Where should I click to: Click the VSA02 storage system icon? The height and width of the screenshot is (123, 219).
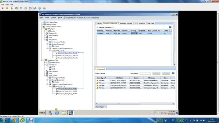[53, 46]
